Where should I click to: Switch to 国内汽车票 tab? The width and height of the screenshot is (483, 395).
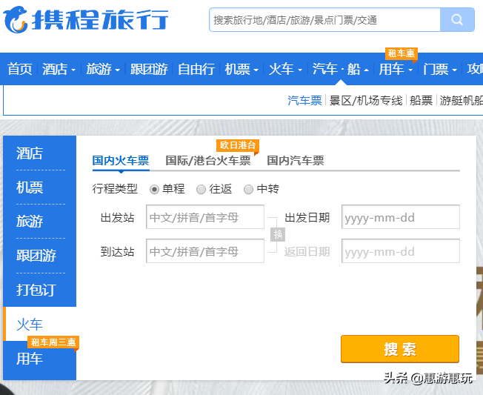coord(295,161)
